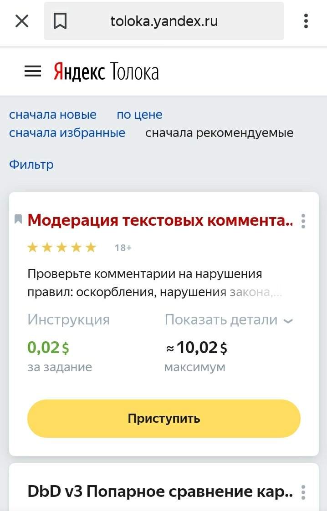Image resolution: width=327 pixels, height=511 pixels.
Task: Bookmark the Модерация текстовых комментариев task
Action: [x=18, y=218]
